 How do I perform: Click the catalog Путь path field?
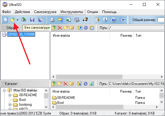tap(136, 84)
